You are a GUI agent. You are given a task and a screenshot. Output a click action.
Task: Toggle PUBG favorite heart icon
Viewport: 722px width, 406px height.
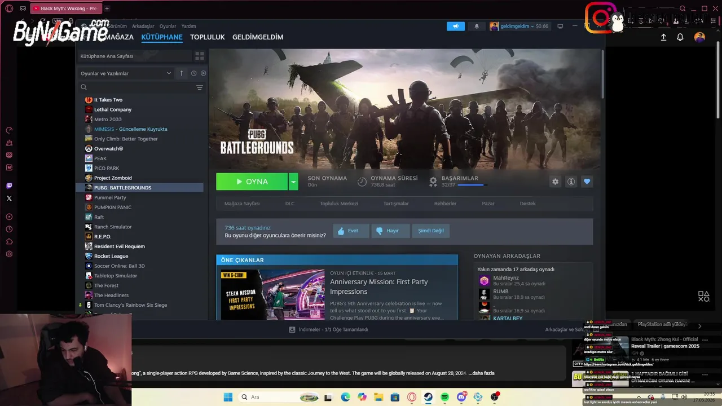587,182
